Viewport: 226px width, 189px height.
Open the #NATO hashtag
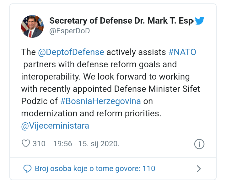point(182,52)
